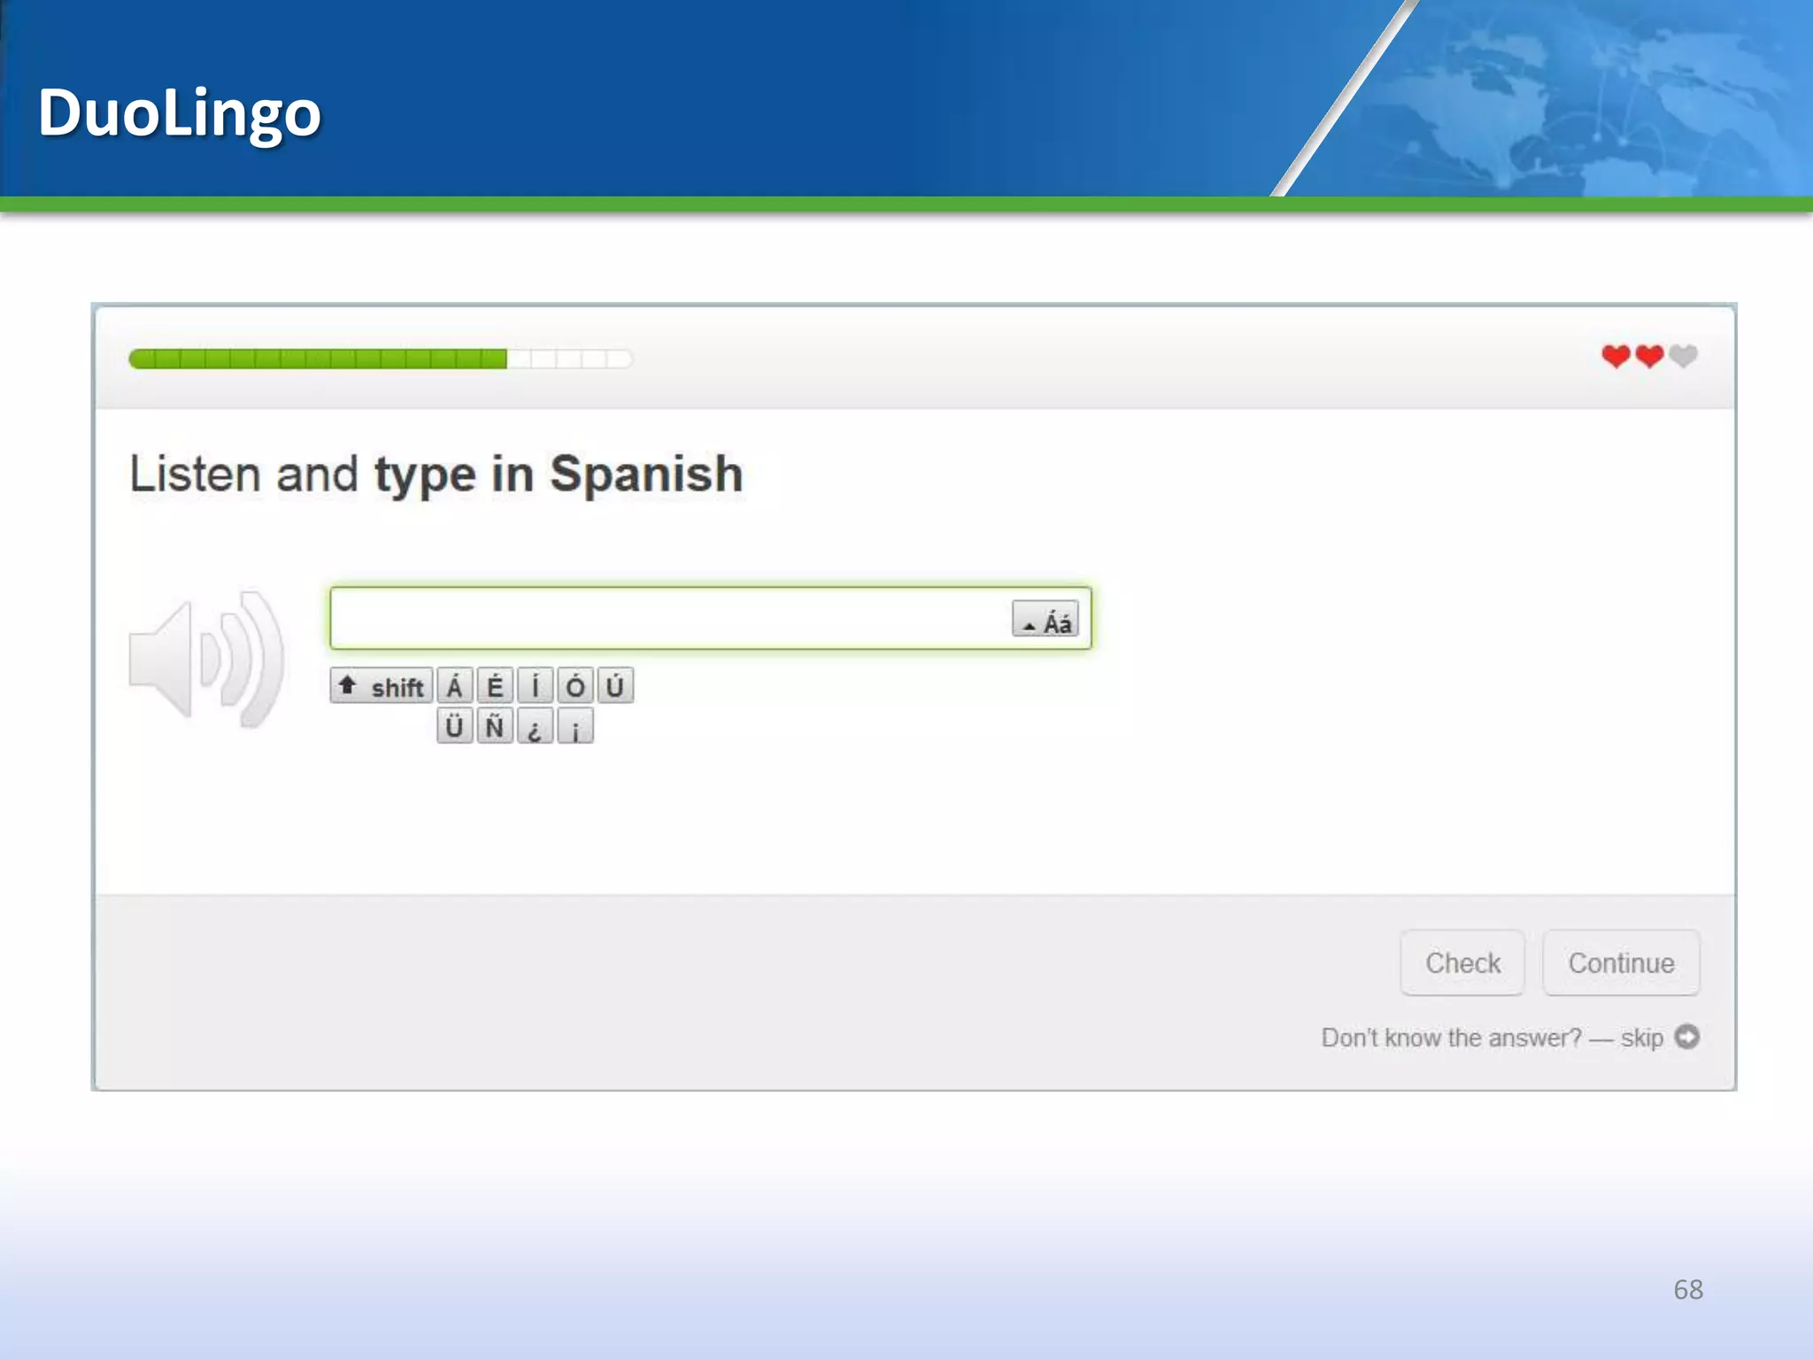Click the second red heart
Image resolution: width=1813 pixels, height=1360 pixels.
(1649, 356)
